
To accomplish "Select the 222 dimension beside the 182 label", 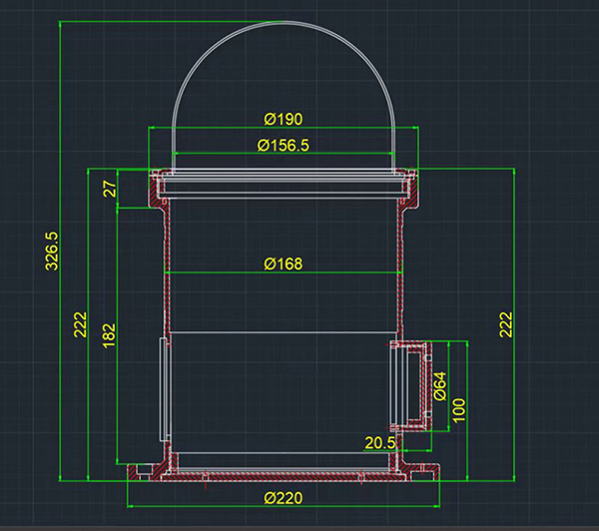I will 81,325.
